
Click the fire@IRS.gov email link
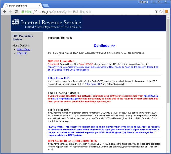pyautogui.click(x=151, y=96)
